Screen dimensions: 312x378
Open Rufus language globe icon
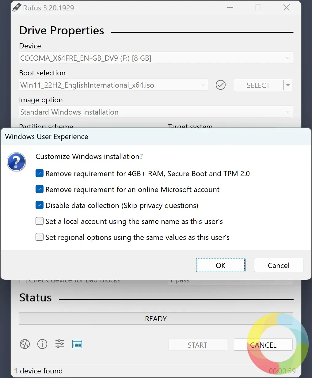[25, 344]
